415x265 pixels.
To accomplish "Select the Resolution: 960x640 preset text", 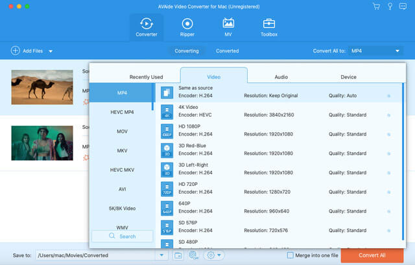I will tap(267, 211).
